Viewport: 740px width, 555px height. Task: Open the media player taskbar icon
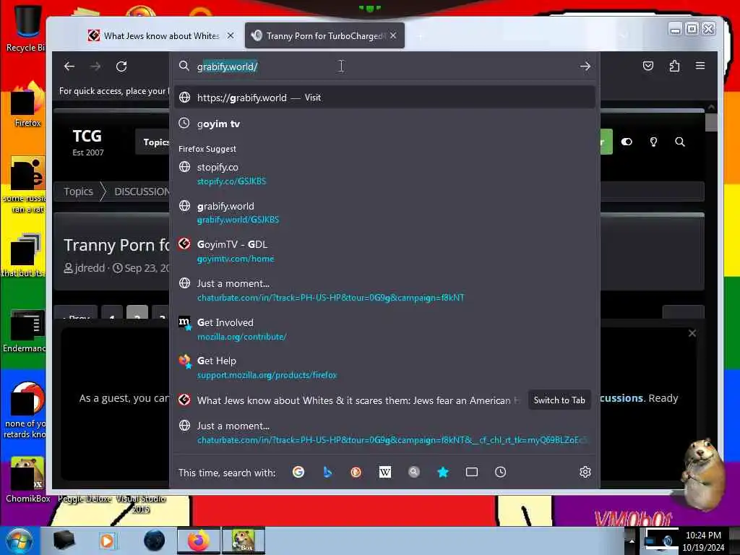pyautogui.click(x=107, y=541)
